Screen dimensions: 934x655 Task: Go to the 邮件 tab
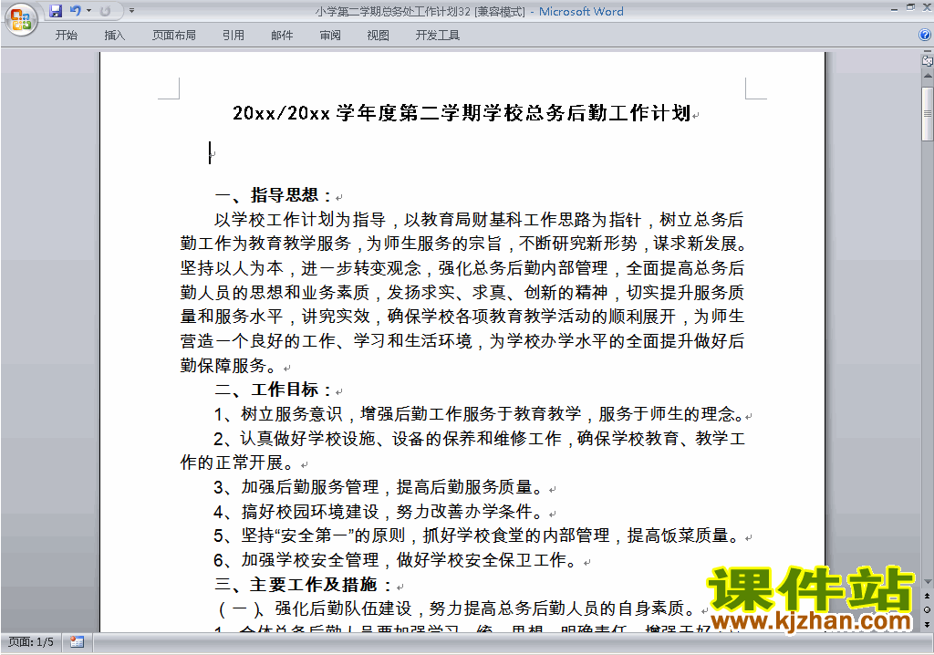point(282,36)
